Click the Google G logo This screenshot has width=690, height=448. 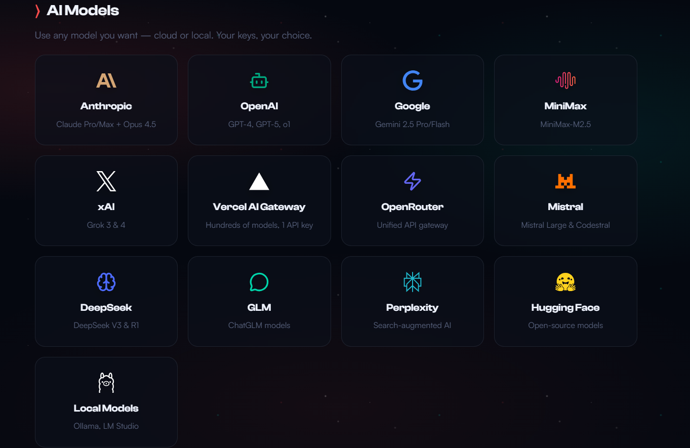click(413, 80)
